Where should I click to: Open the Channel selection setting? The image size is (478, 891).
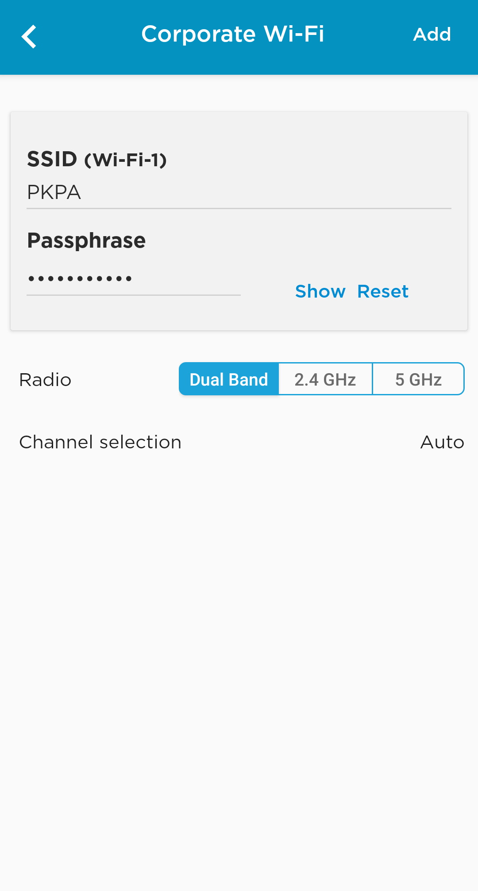tap(100, 442)
